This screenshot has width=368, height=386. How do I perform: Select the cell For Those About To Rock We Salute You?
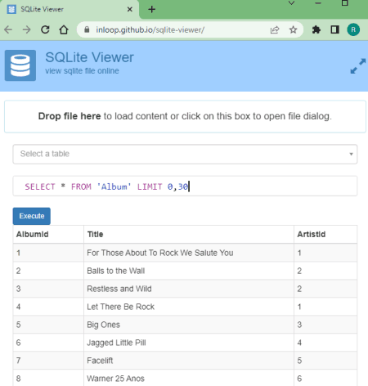[189, 253]
